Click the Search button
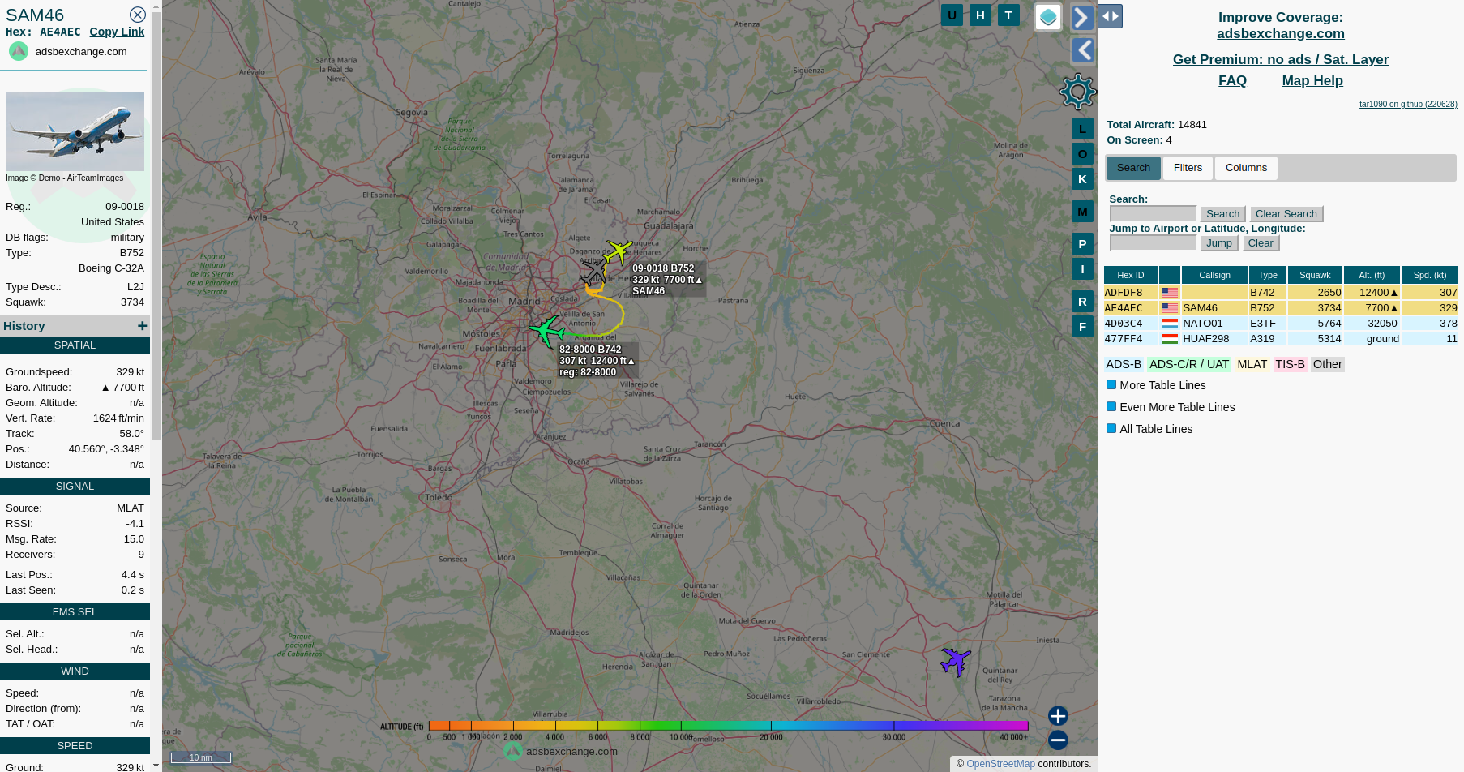Viewport: 1464px width, 772px height. pyautogui.click(x=1222, y=214)
